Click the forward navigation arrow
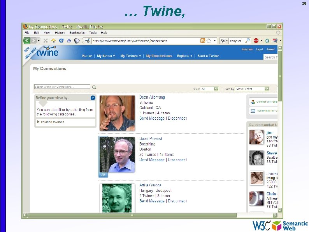309x232 pixels. (33, 41)
